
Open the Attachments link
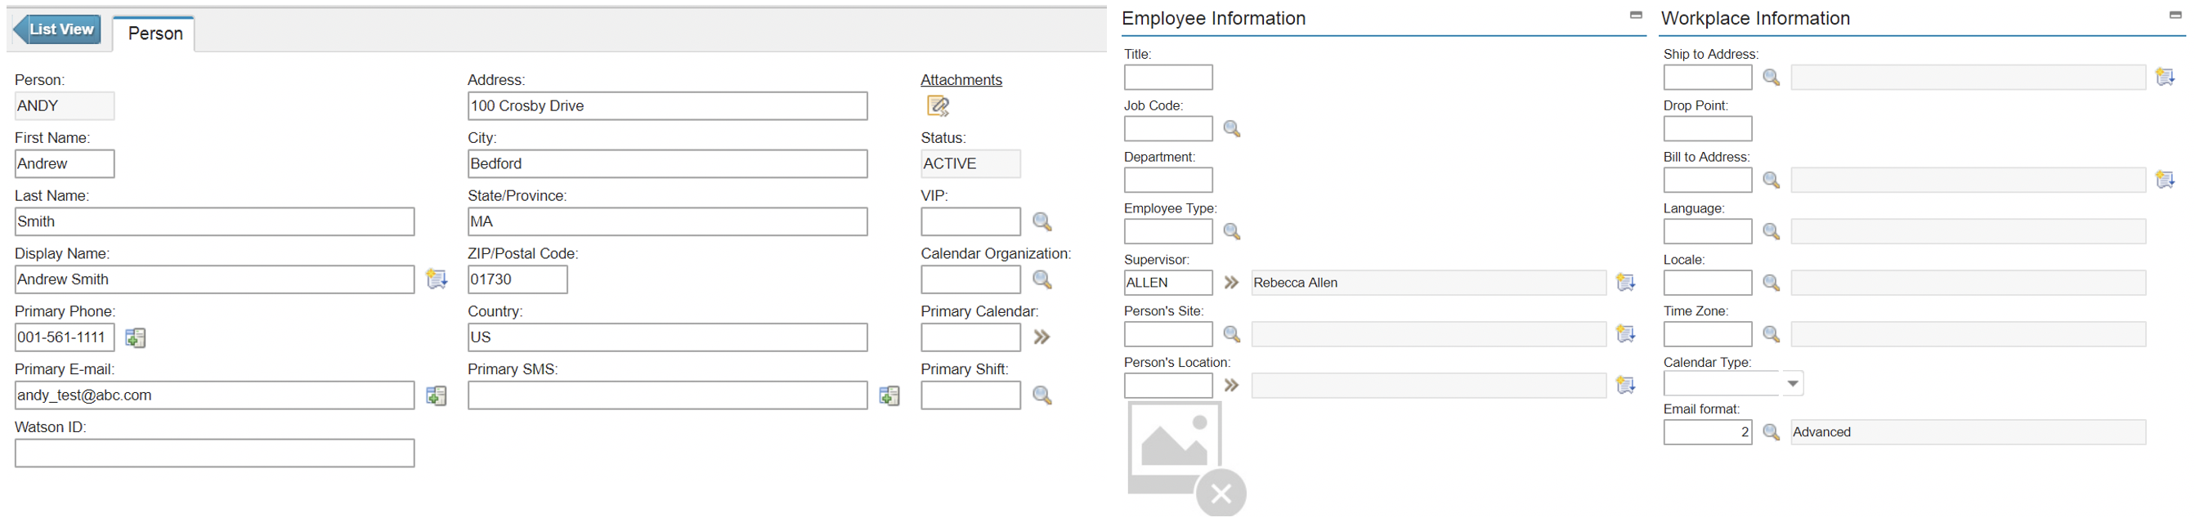click(961, 80)
